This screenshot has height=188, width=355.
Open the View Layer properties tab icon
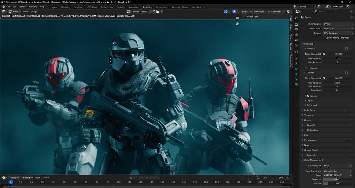coord(296,35)
